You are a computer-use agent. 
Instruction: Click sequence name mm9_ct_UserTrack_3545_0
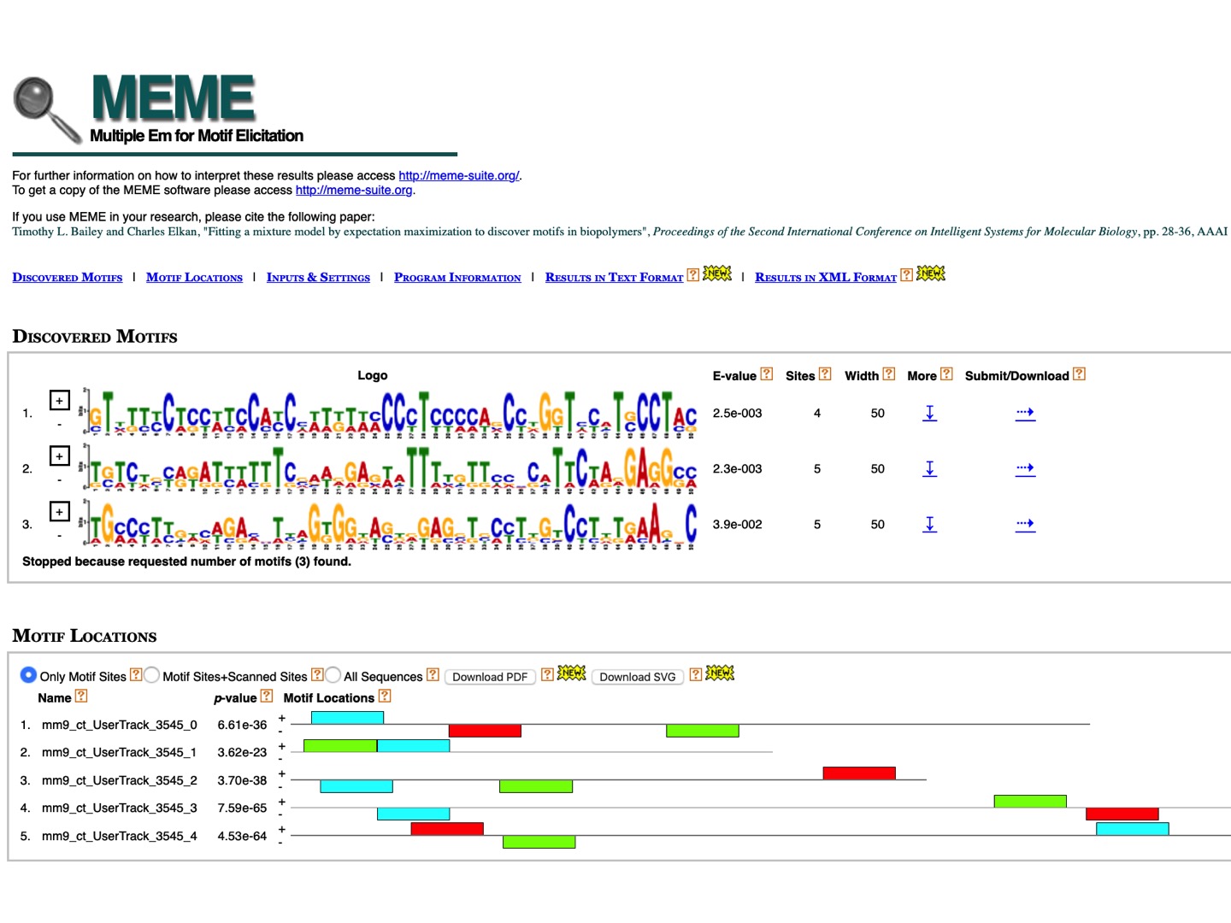coord(120,725)
